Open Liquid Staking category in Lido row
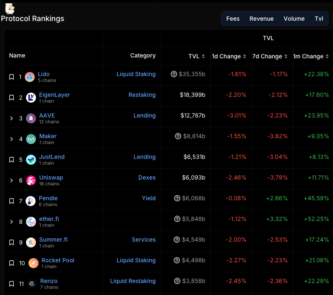 (136, 74)
